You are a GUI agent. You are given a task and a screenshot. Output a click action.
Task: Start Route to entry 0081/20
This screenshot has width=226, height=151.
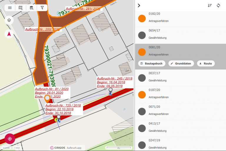pyautogui.click(x=206, y=64)
